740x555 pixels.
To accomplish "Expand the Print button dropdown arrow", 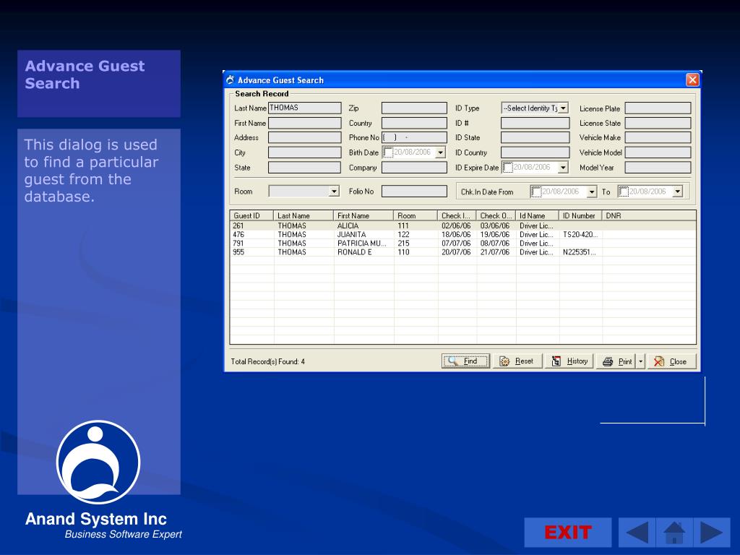I will tap(640, 361).
